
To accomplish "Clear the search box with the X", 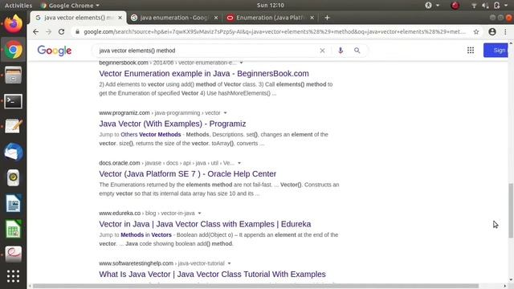I will pos(322,51).
